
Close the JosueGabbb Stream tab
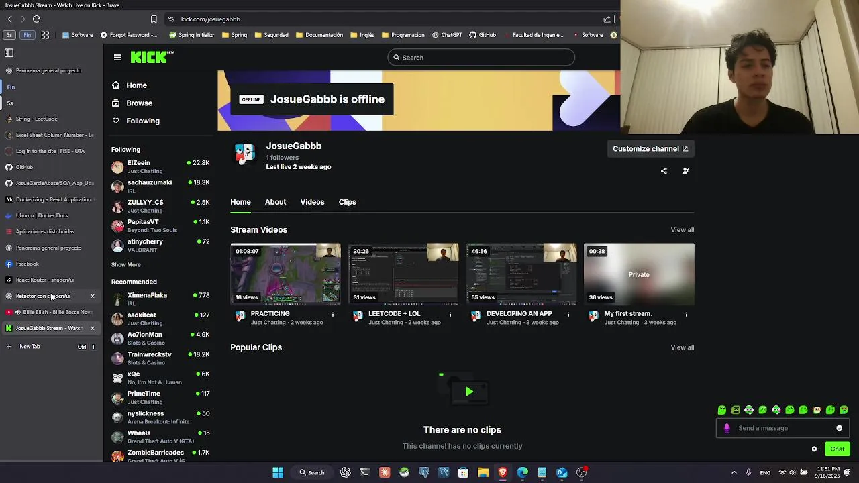click(93, 328)
